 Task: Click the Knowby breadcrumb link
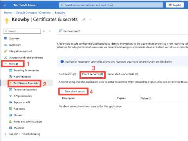(x=60, y=13)
